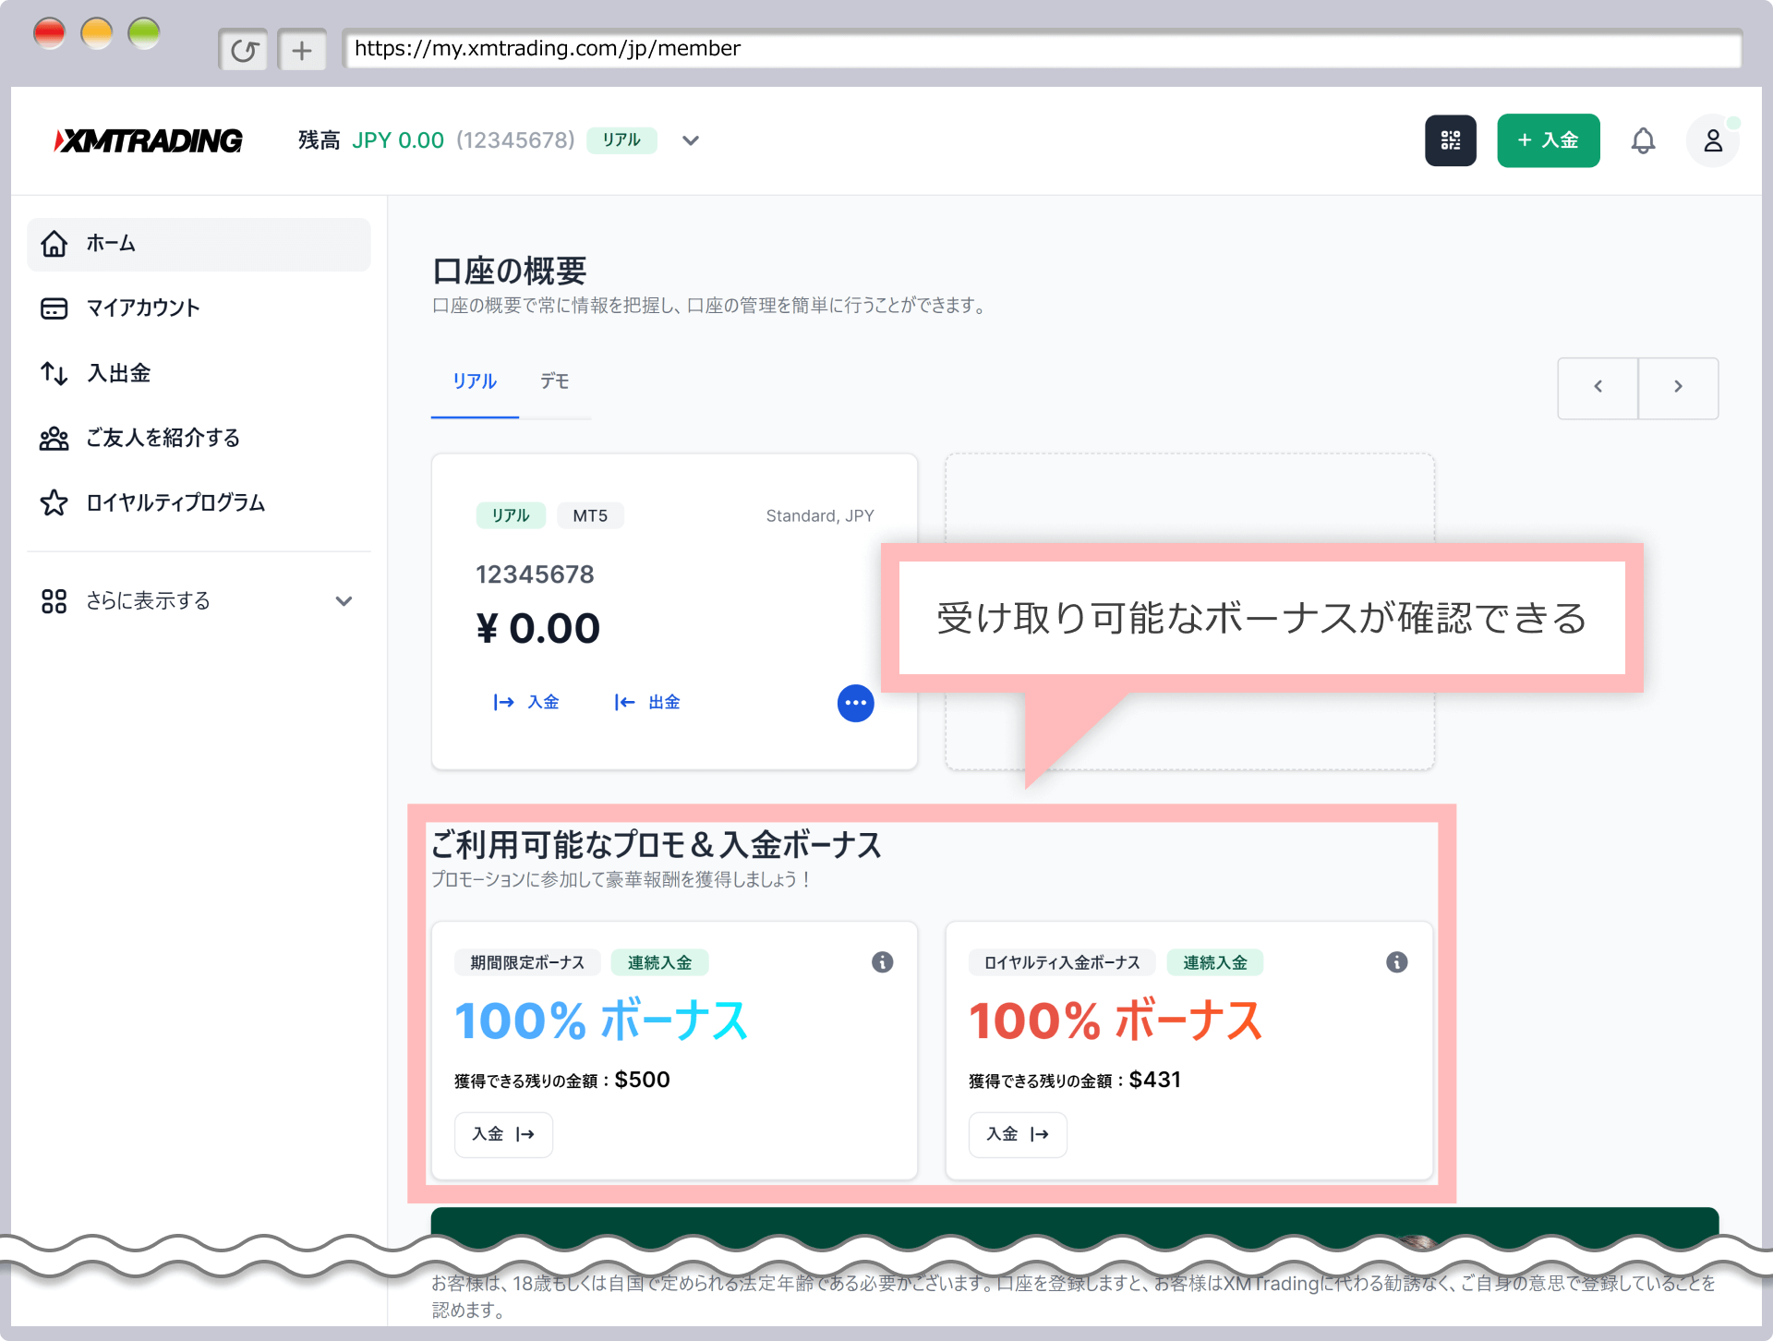The height and width of the screenshot is (1341, 1773).
Task: Click the red macOS close window button
Action: [x=49, y=34]
